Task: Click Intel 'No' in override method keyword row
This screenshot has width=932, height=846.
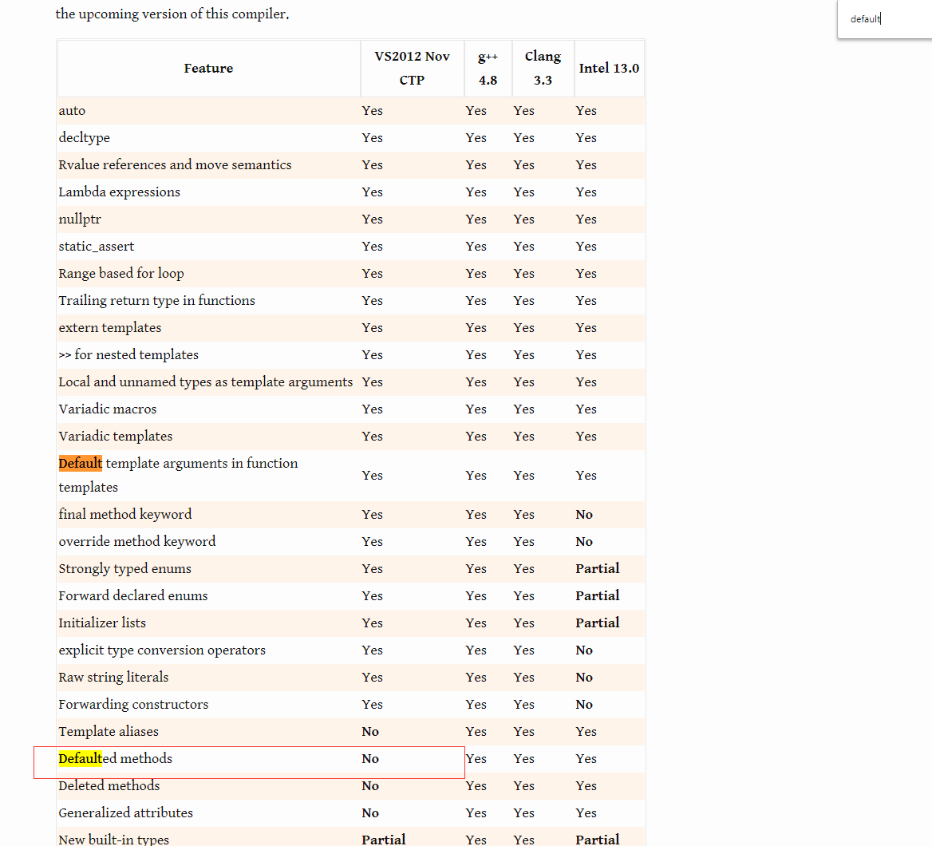Action: pyautogui.click(x=584, y=542)
